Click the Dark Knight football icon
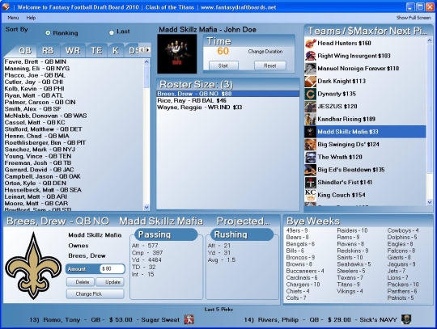Screen dimensions: 437x329 310,82
